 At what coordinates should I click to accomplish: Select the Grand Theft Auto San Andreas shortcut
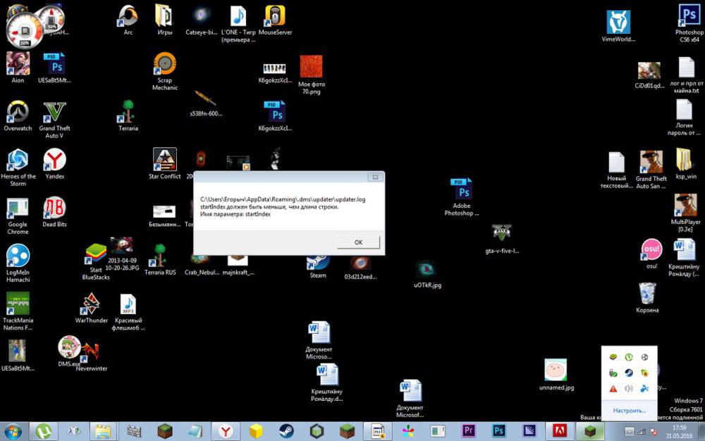651,170
